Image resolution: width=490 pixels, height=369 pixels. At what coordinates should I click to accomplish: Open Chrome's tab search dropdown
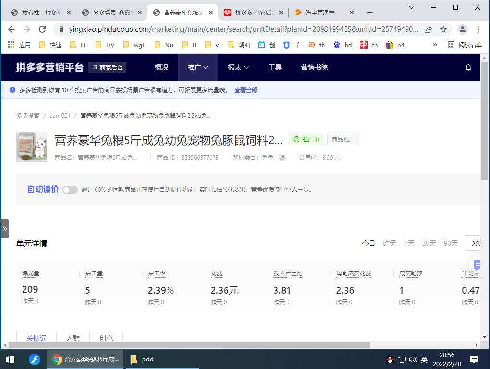(411, 7)
